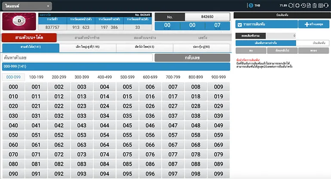
Task: Click the balance refresh icon
Action: (x=291, y=5)
